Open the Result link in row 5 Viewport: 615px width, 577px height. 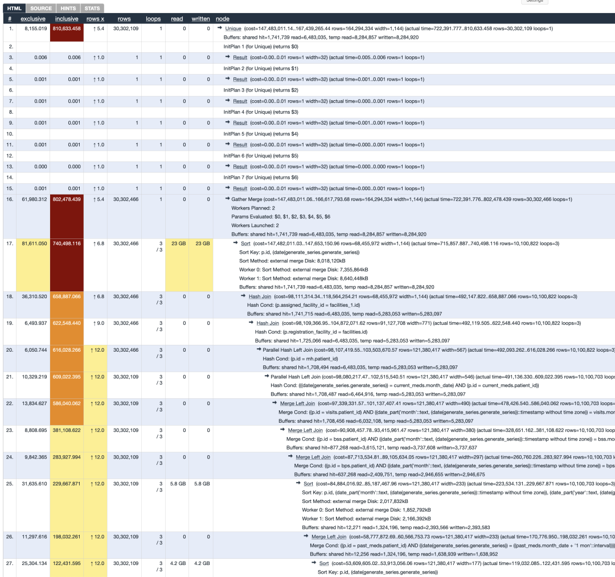click(240, 80)
